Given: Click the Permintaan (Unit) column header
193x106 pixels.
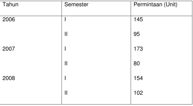Looking at the screenshot, I should [x=156, y=5].
